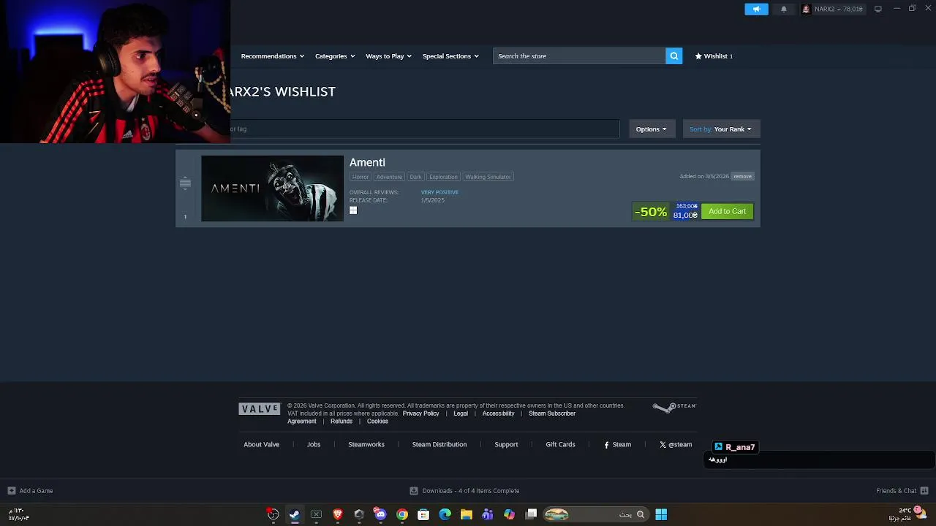Open the Amenti game title

367,163
